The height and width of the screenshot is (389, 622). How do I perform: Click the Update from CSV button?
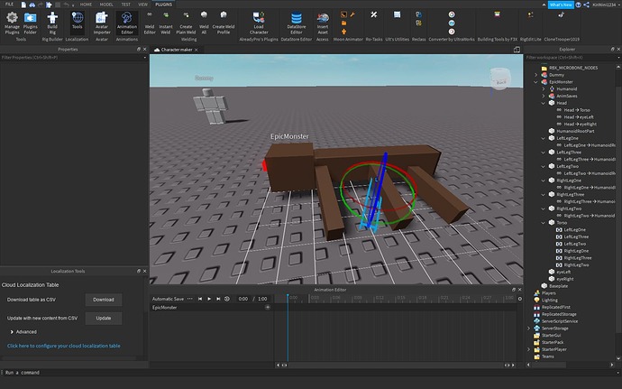pyautogui.click(x=104, y=318)
